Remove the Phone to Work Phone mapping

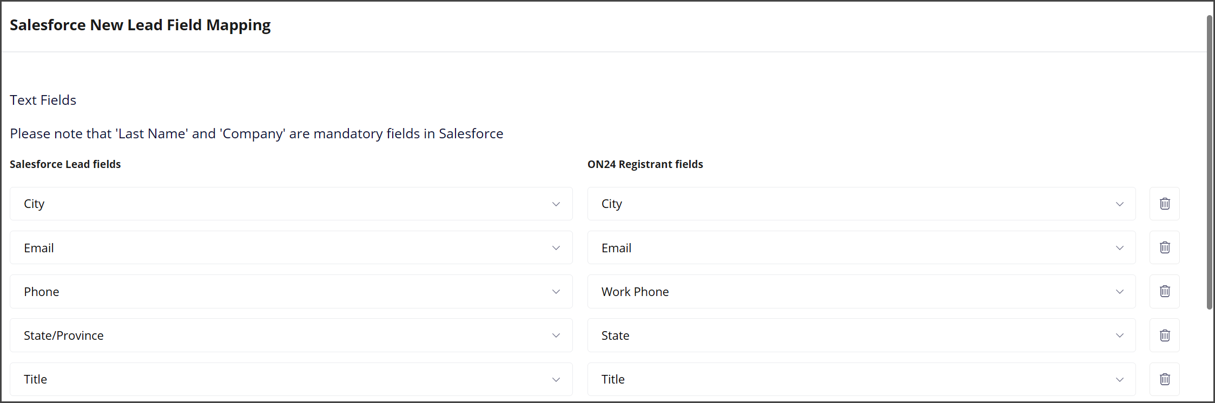pyautogui.click(x=1165, y=291)
